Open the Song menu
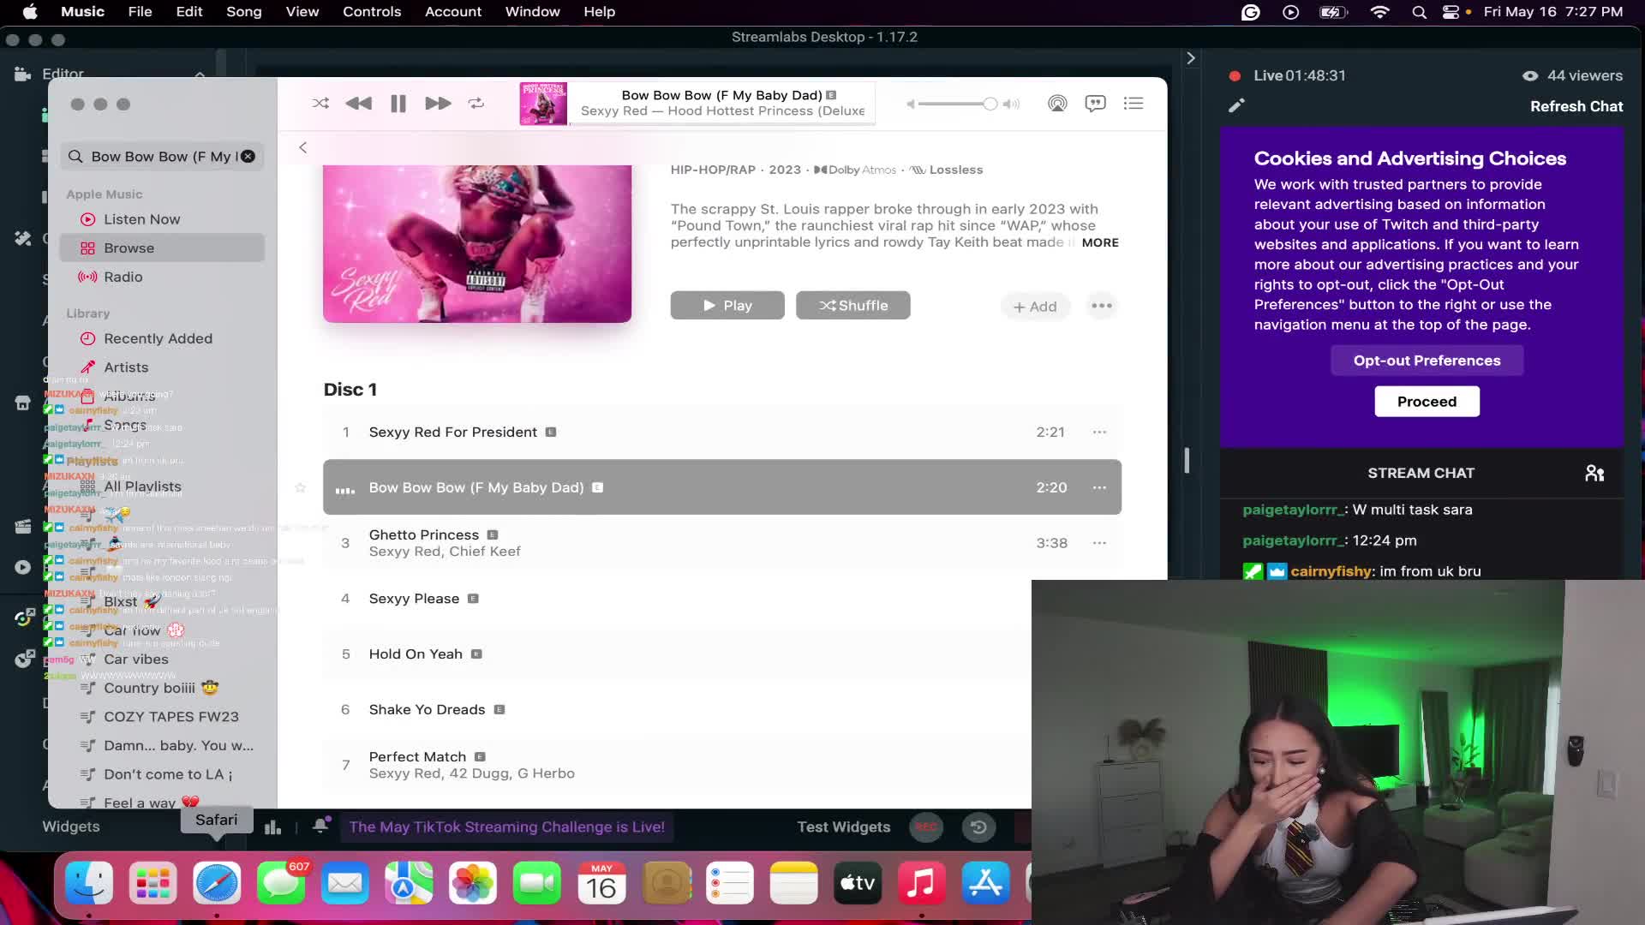The height and width of the screenshot is (925, 1645). point(243,12)
